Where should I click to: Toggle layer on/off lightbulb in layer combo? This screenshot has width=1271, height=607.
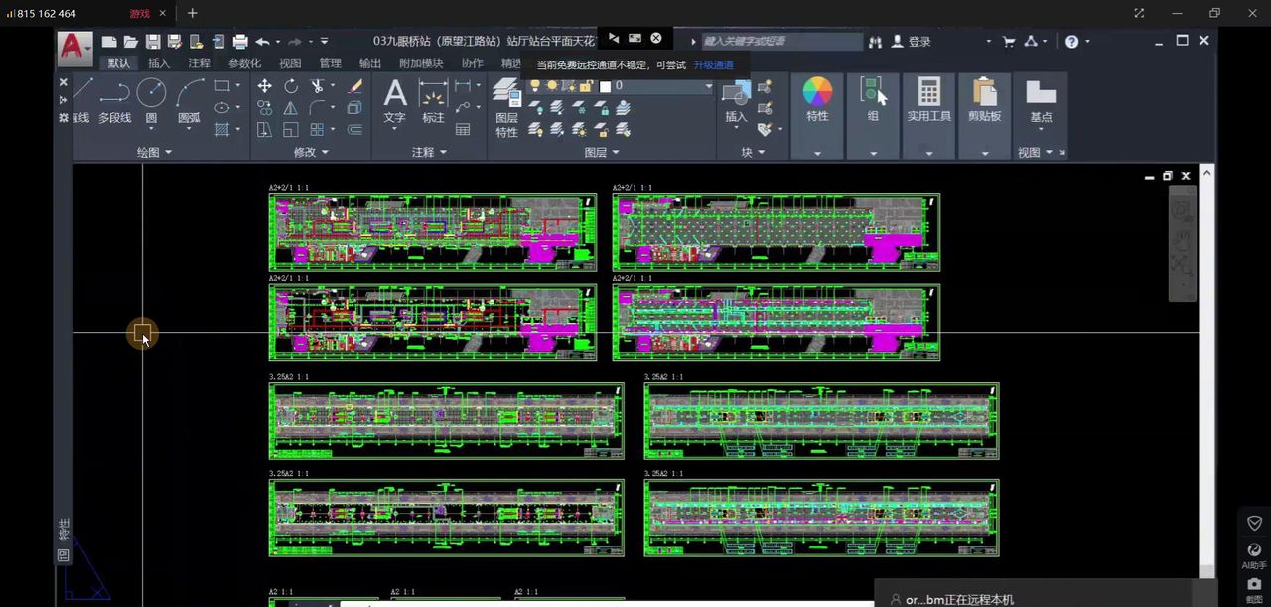click(x=535, y=86)
